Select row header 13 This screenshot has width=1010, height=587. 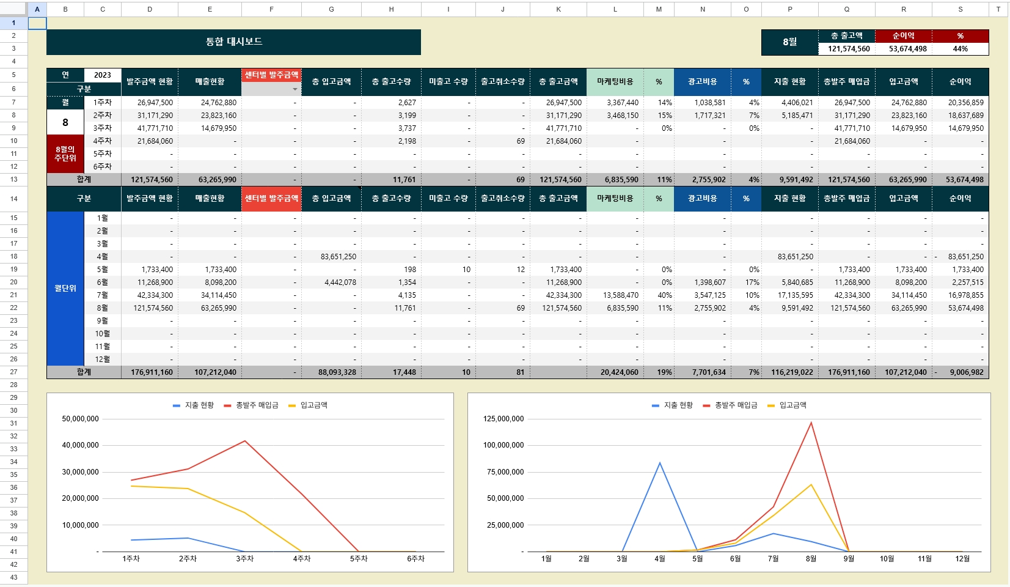click(x=13, y=180)
